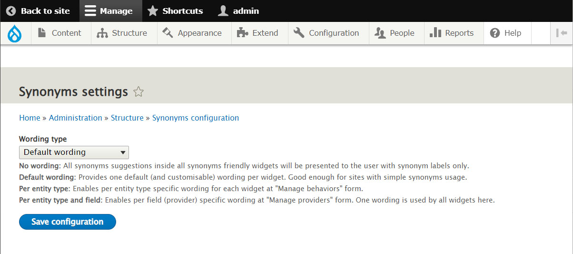The height and width of the screenshot is (254, 573).
Task: Save configuration button
Action: [x=68, y=222]
